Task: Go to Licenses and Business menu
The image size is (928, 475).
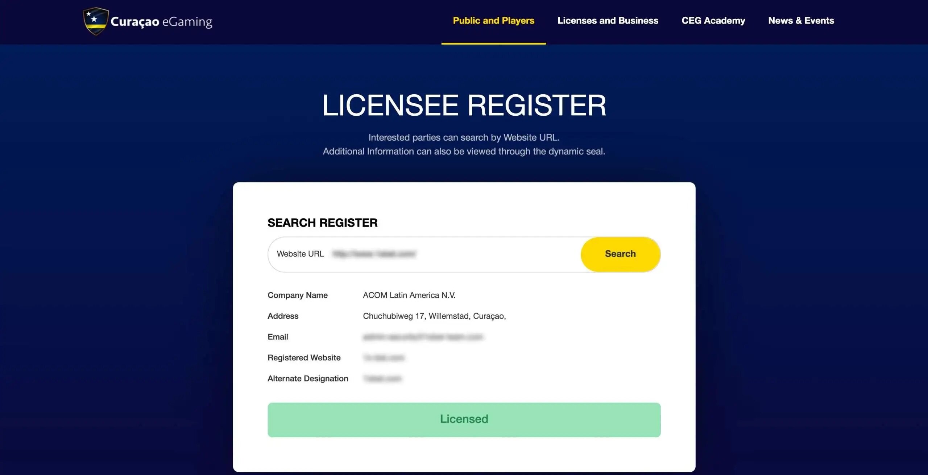Action: (608, 21)
